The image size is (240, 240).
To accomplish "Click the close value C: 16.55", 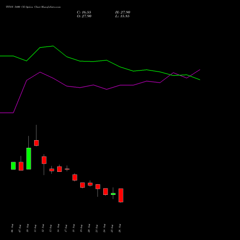I will [x=84, y=12].
